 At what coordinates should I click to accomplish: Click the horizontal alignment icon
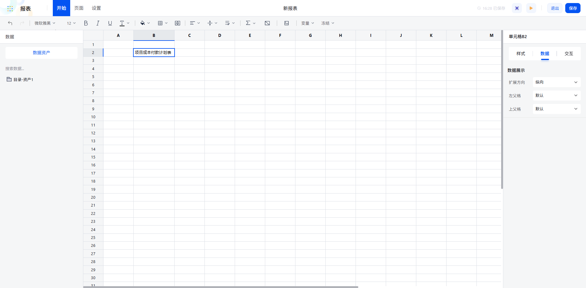point(192,23)
